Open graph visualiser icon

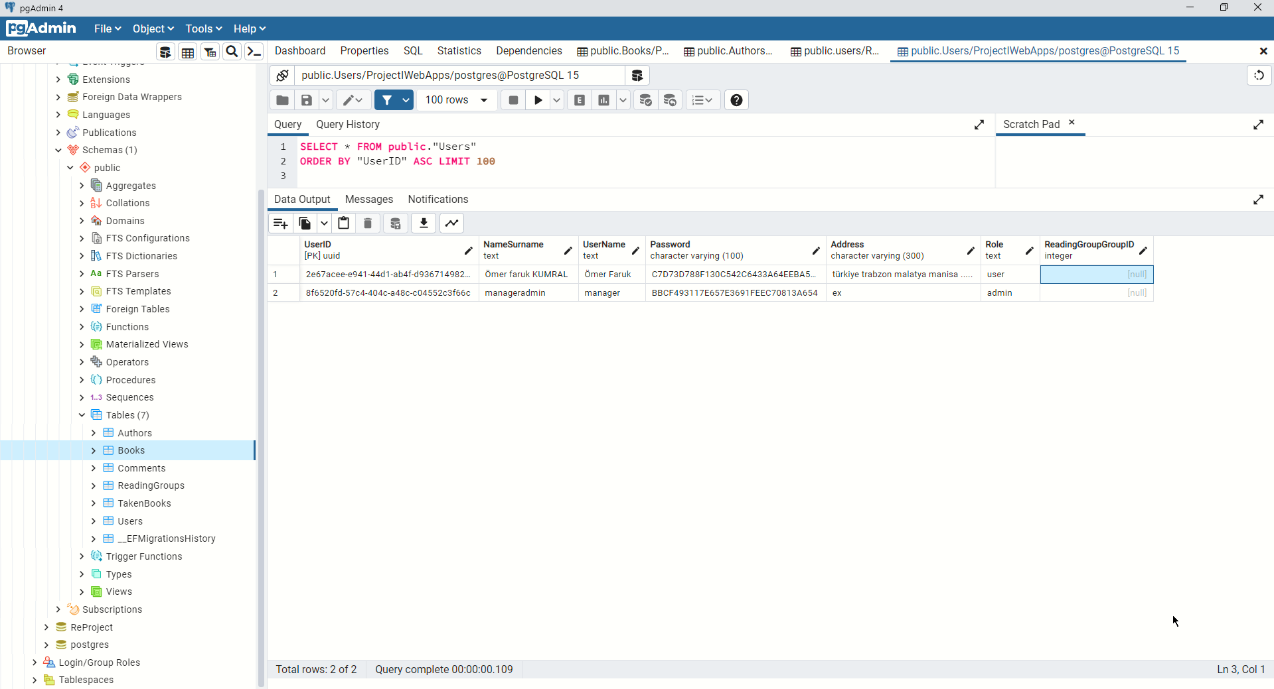[x=452, y=223]
